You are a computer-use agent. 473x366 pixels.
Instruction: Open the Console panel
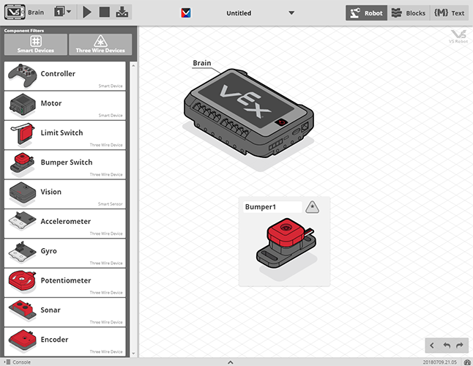18,362
